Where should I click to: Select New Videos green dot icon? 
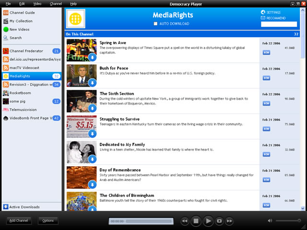[6, 29]
